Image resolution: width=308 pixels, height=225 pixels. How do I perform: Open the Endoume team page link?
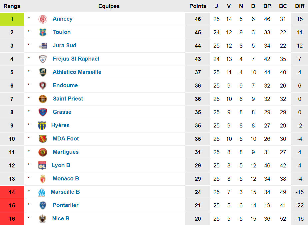[x=65, y=85]
